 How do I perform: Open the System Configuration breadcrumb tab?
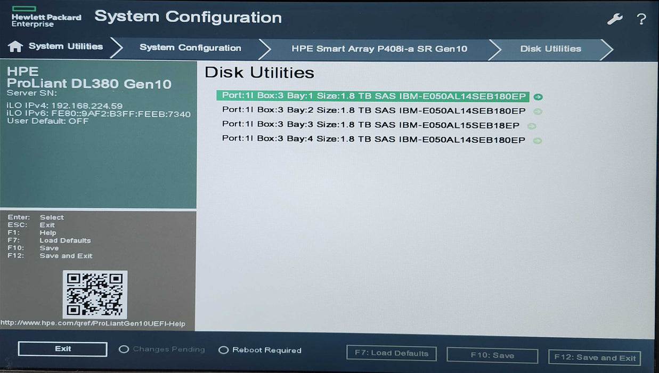pos(190,48)
